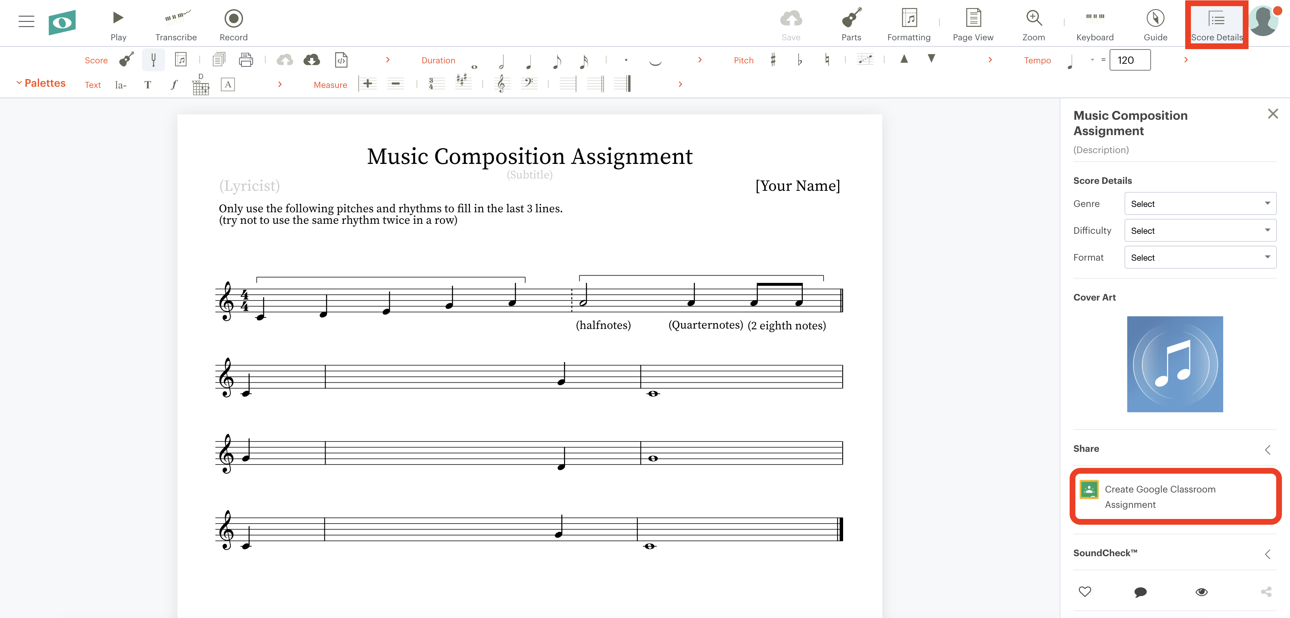Open the Transcribe tool

pyautogui.click(x=176, y=25)
